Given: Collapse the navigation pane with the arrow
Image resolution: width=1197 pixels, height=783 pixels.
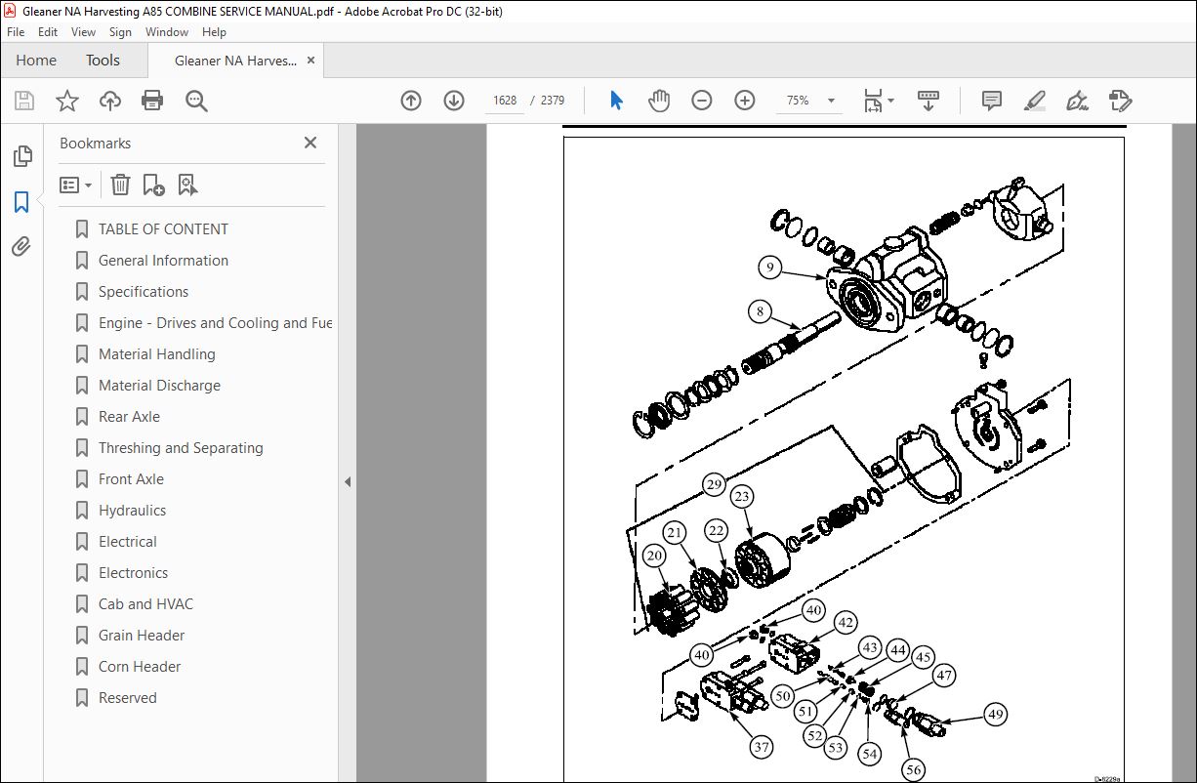Looking at the screenshot, I should [347, 481].
